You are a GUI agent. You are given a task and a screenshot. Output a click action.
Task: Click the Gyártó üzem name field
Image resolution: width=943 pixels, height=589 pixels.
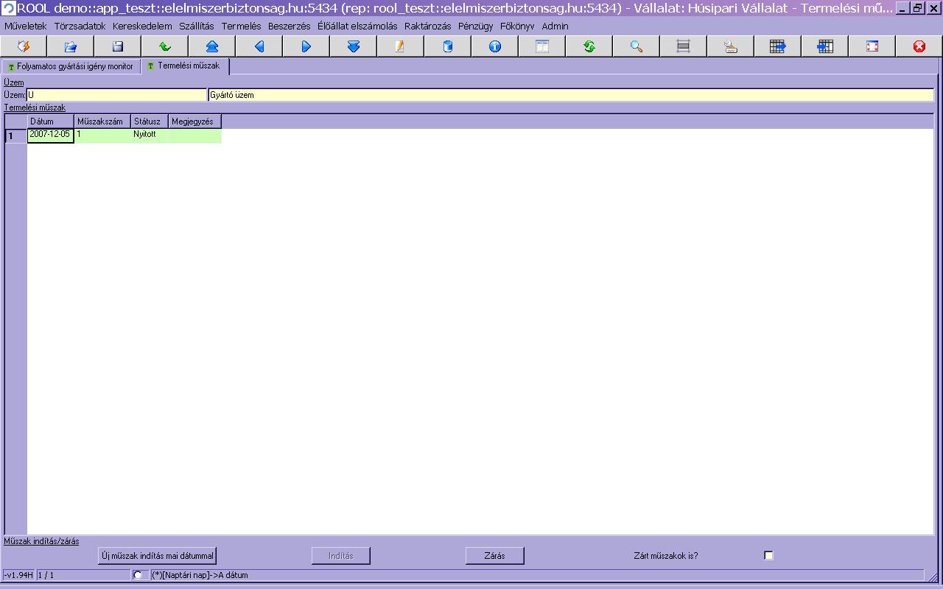coord(571,95)
